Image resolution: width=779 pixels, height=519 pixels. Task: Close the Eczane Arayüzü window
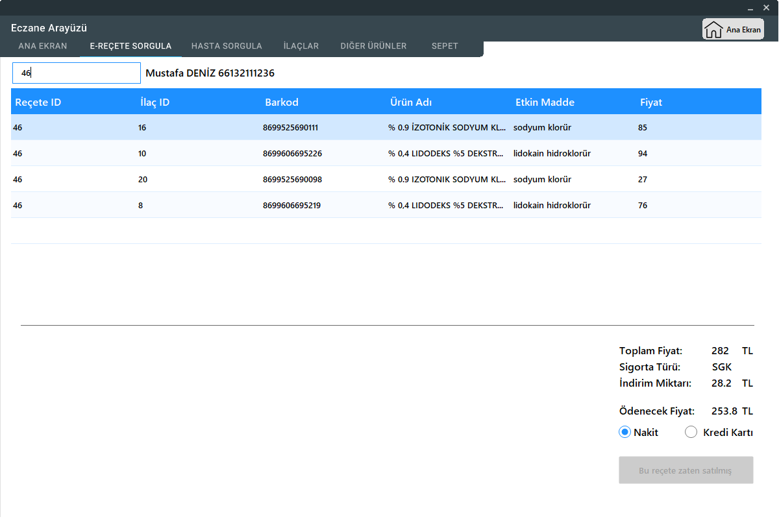[767, 9]
